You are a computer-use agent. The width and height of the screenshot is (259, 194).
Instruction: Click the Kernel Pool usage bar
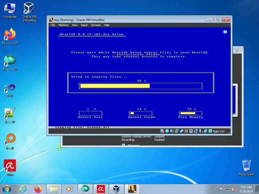point(91,113)
